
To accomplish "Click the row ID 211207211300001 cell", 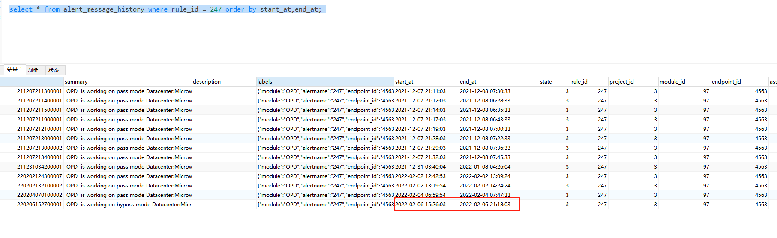I will (x=39, y=91).
